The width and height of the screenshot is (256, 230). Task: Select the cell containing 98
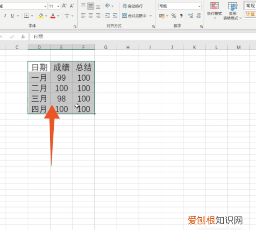pyautogui.click(x=61, y=98)
